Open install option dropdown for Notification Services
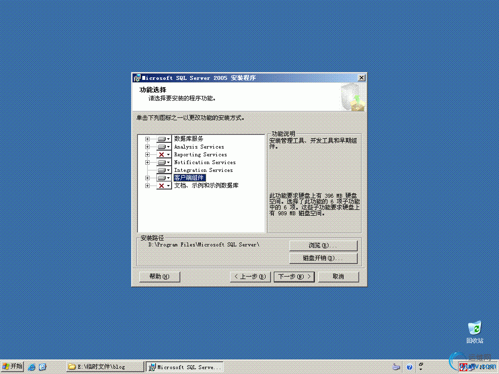Viewport: 499px width, 374px height. (164, 163)
